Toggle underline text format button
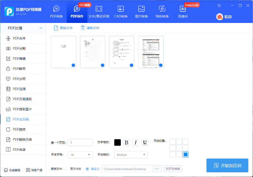This screenshot has width=253, height=177. pyautogui.click(x=145, y=143)
